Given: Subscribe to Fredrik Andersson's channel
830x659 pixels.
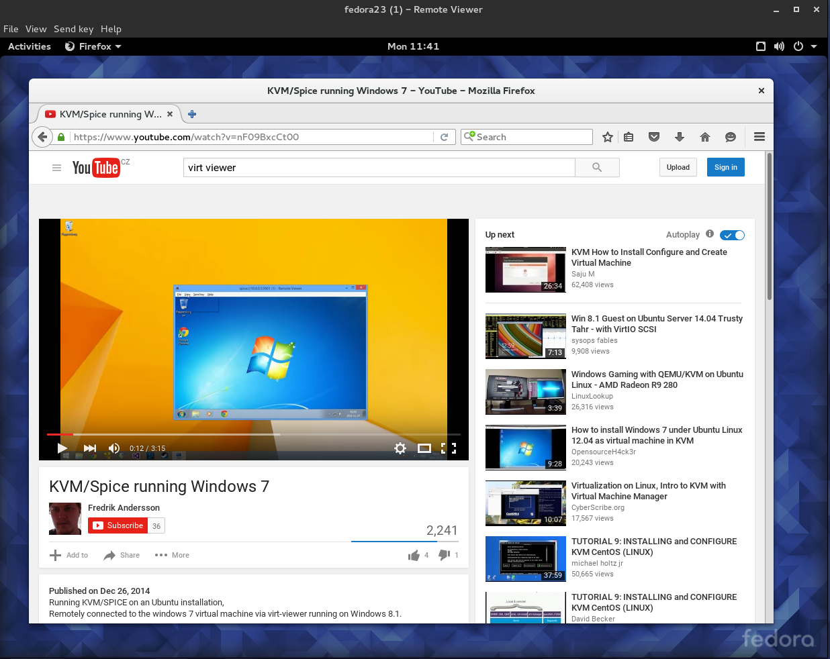Looking at the screenshot, I should point(118,525).
